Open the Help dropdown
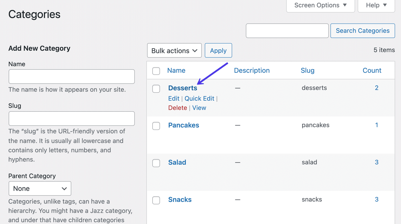This screenshot has width=401, height=224. pyautogui.click(x=376, y=5)
